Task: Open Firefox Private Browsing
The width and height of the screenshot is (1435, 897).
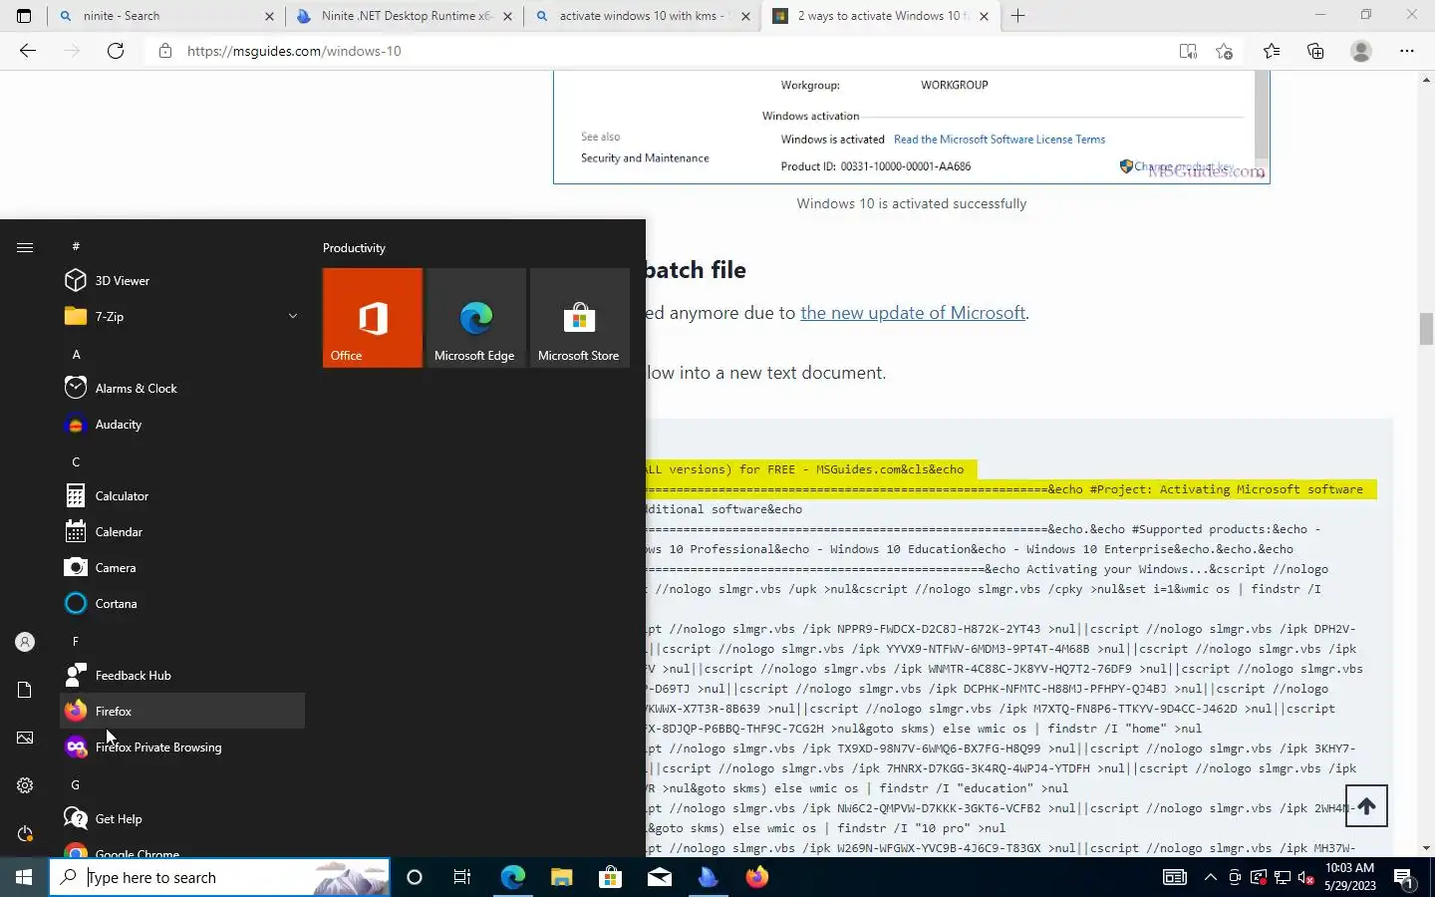Action: point(182,747)
